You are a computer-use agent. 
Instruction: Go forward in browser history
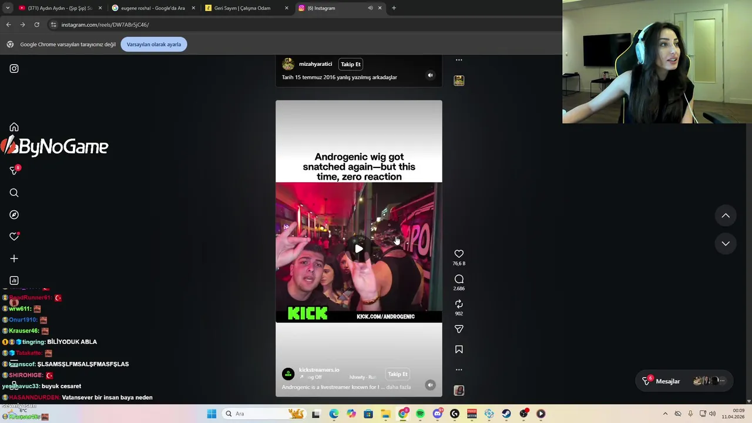coord(22,25)
